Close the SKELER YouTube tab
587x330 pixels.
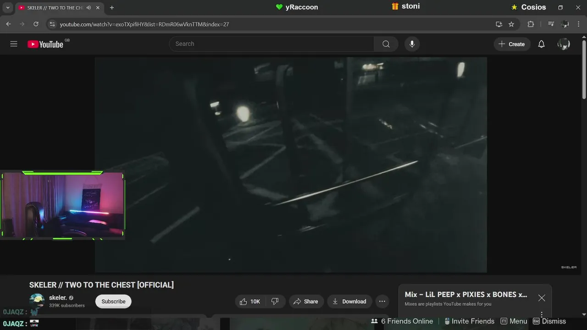click(x=98, y=8)
